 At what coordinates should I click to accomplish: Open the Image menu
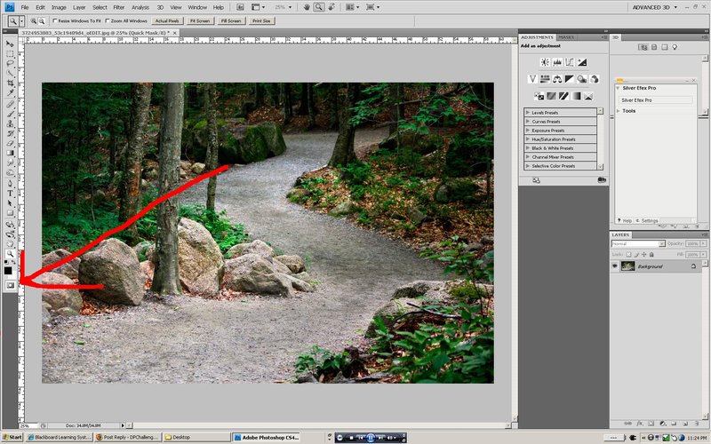tap(59, 7)
